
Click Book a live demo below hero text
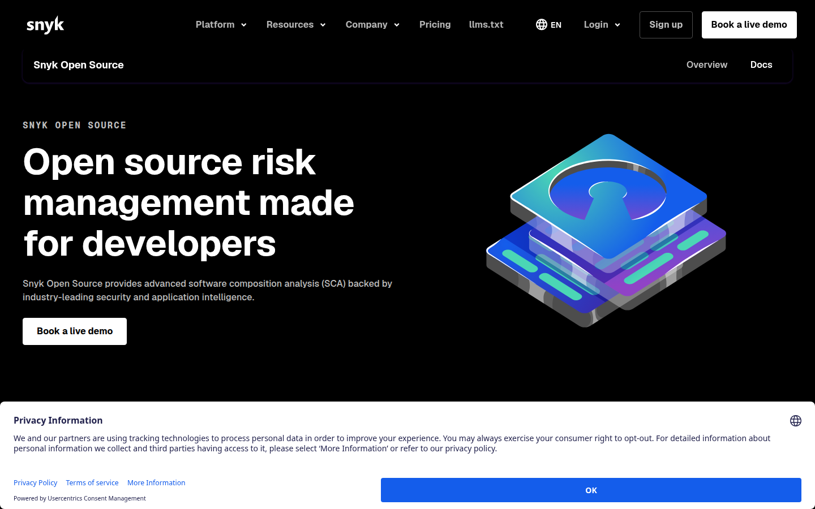coord(75,331)
